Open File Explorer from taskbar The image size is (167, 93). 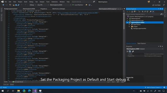point(19,91)
